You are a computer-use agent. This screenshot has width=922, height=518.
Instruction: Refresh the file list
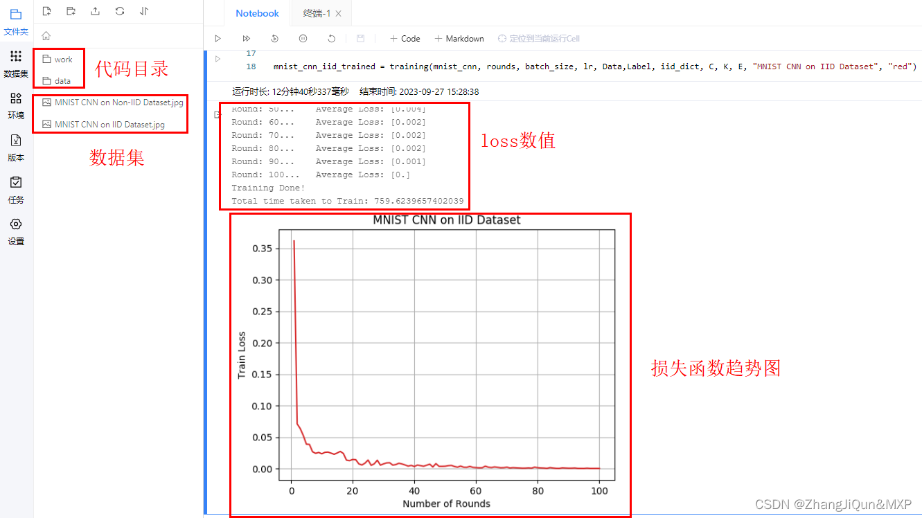120,11
